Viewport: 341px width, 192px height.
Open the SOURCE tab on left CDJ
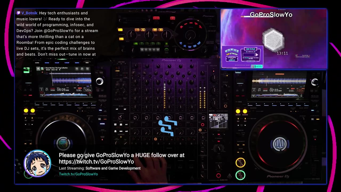37,63
